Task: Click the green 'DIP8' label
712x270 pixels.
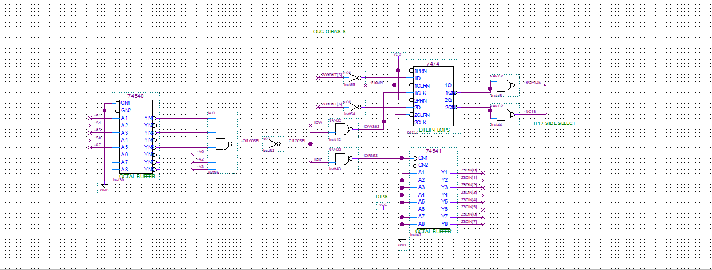Action: pyautogui.click(x=382, y=197)
